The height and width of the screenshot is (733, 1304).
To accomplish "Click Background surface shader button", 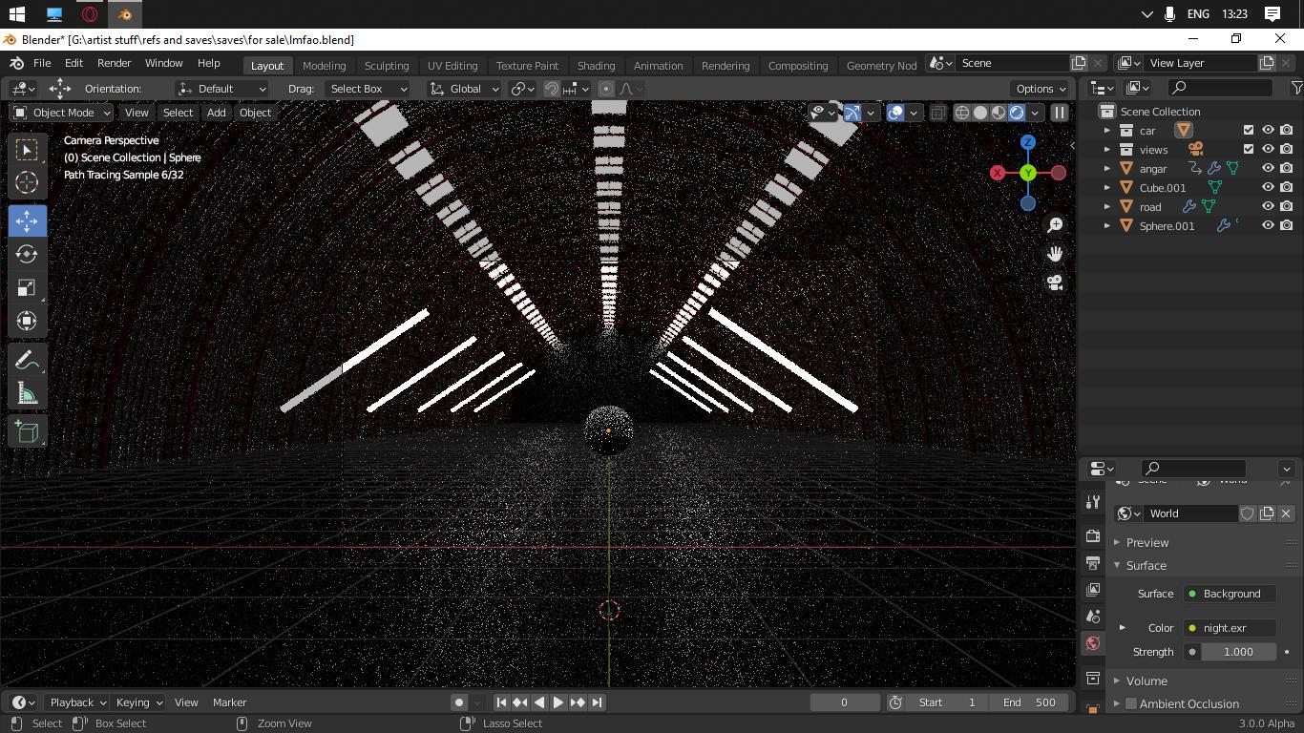I will point(1230,594).
